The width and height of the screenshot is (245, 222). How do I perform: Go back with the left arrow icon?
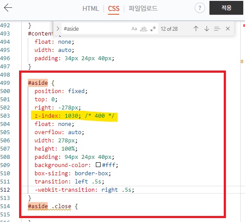coord(8,8)
